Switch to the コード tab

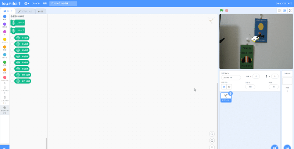click(x=8, y=11)
